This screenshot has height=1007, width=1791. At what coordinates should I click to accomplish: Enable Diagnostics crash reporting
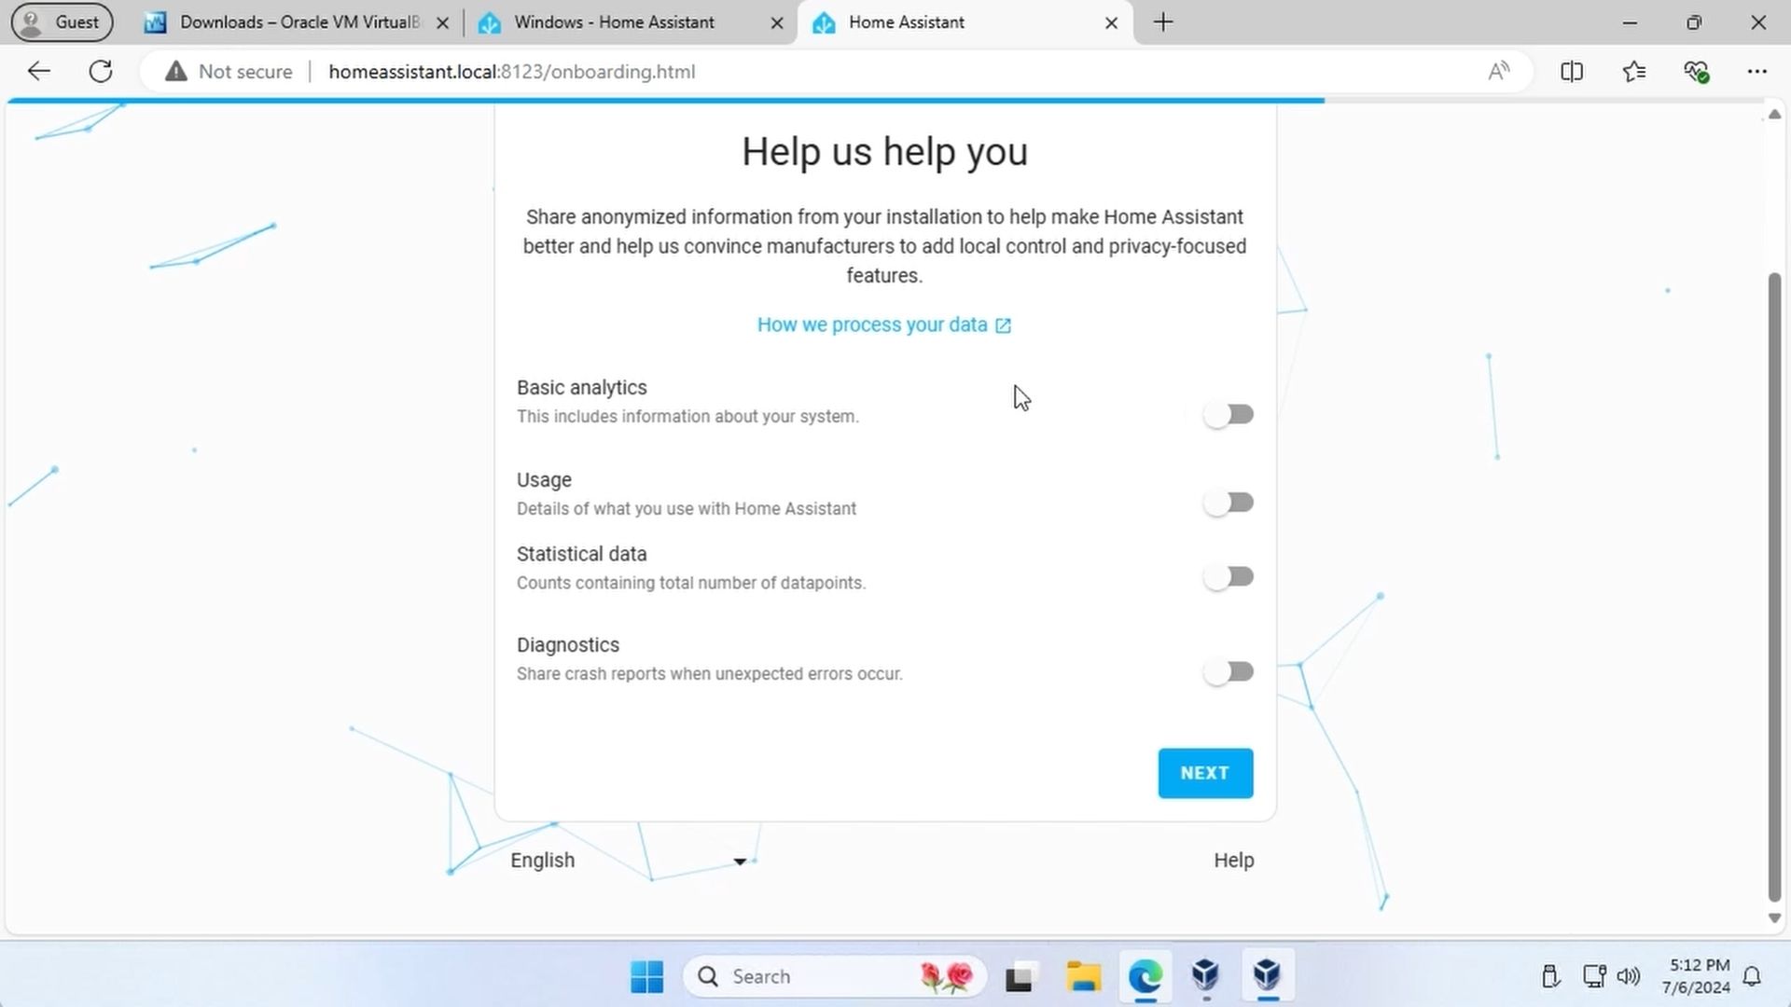[1227, 669]
